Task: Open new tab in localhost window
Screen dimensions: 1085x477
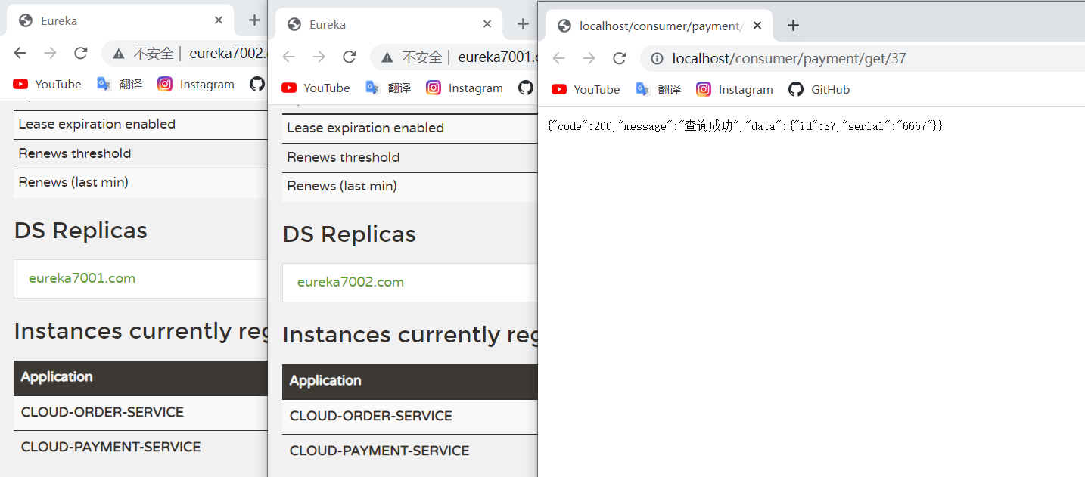Action: click(x=793, y=26)
